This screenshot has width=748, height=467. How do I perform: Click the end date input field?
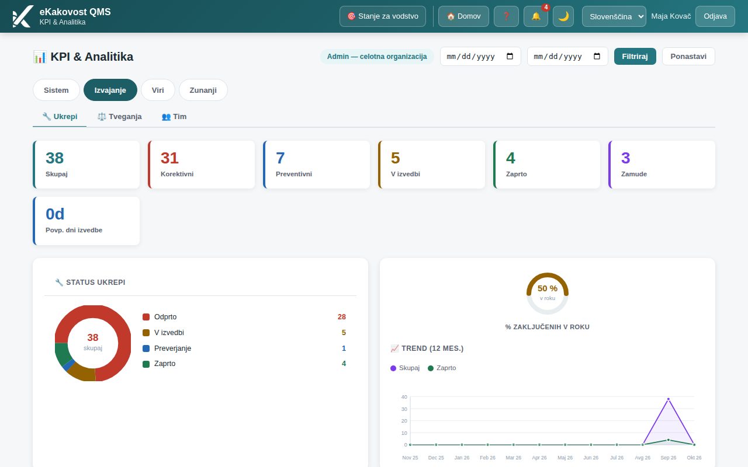[x=567, y=57]
